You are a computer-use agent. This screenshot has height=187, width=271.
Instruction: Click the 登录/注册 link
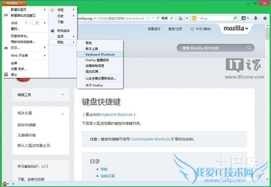175,29
